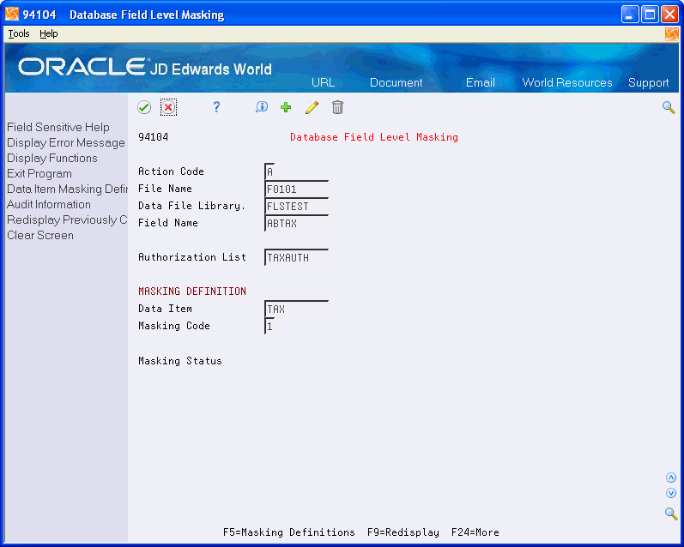Click the scroll down arrow circle icon
The height and width of the screenshot is (547, 684).
point(671,493)
